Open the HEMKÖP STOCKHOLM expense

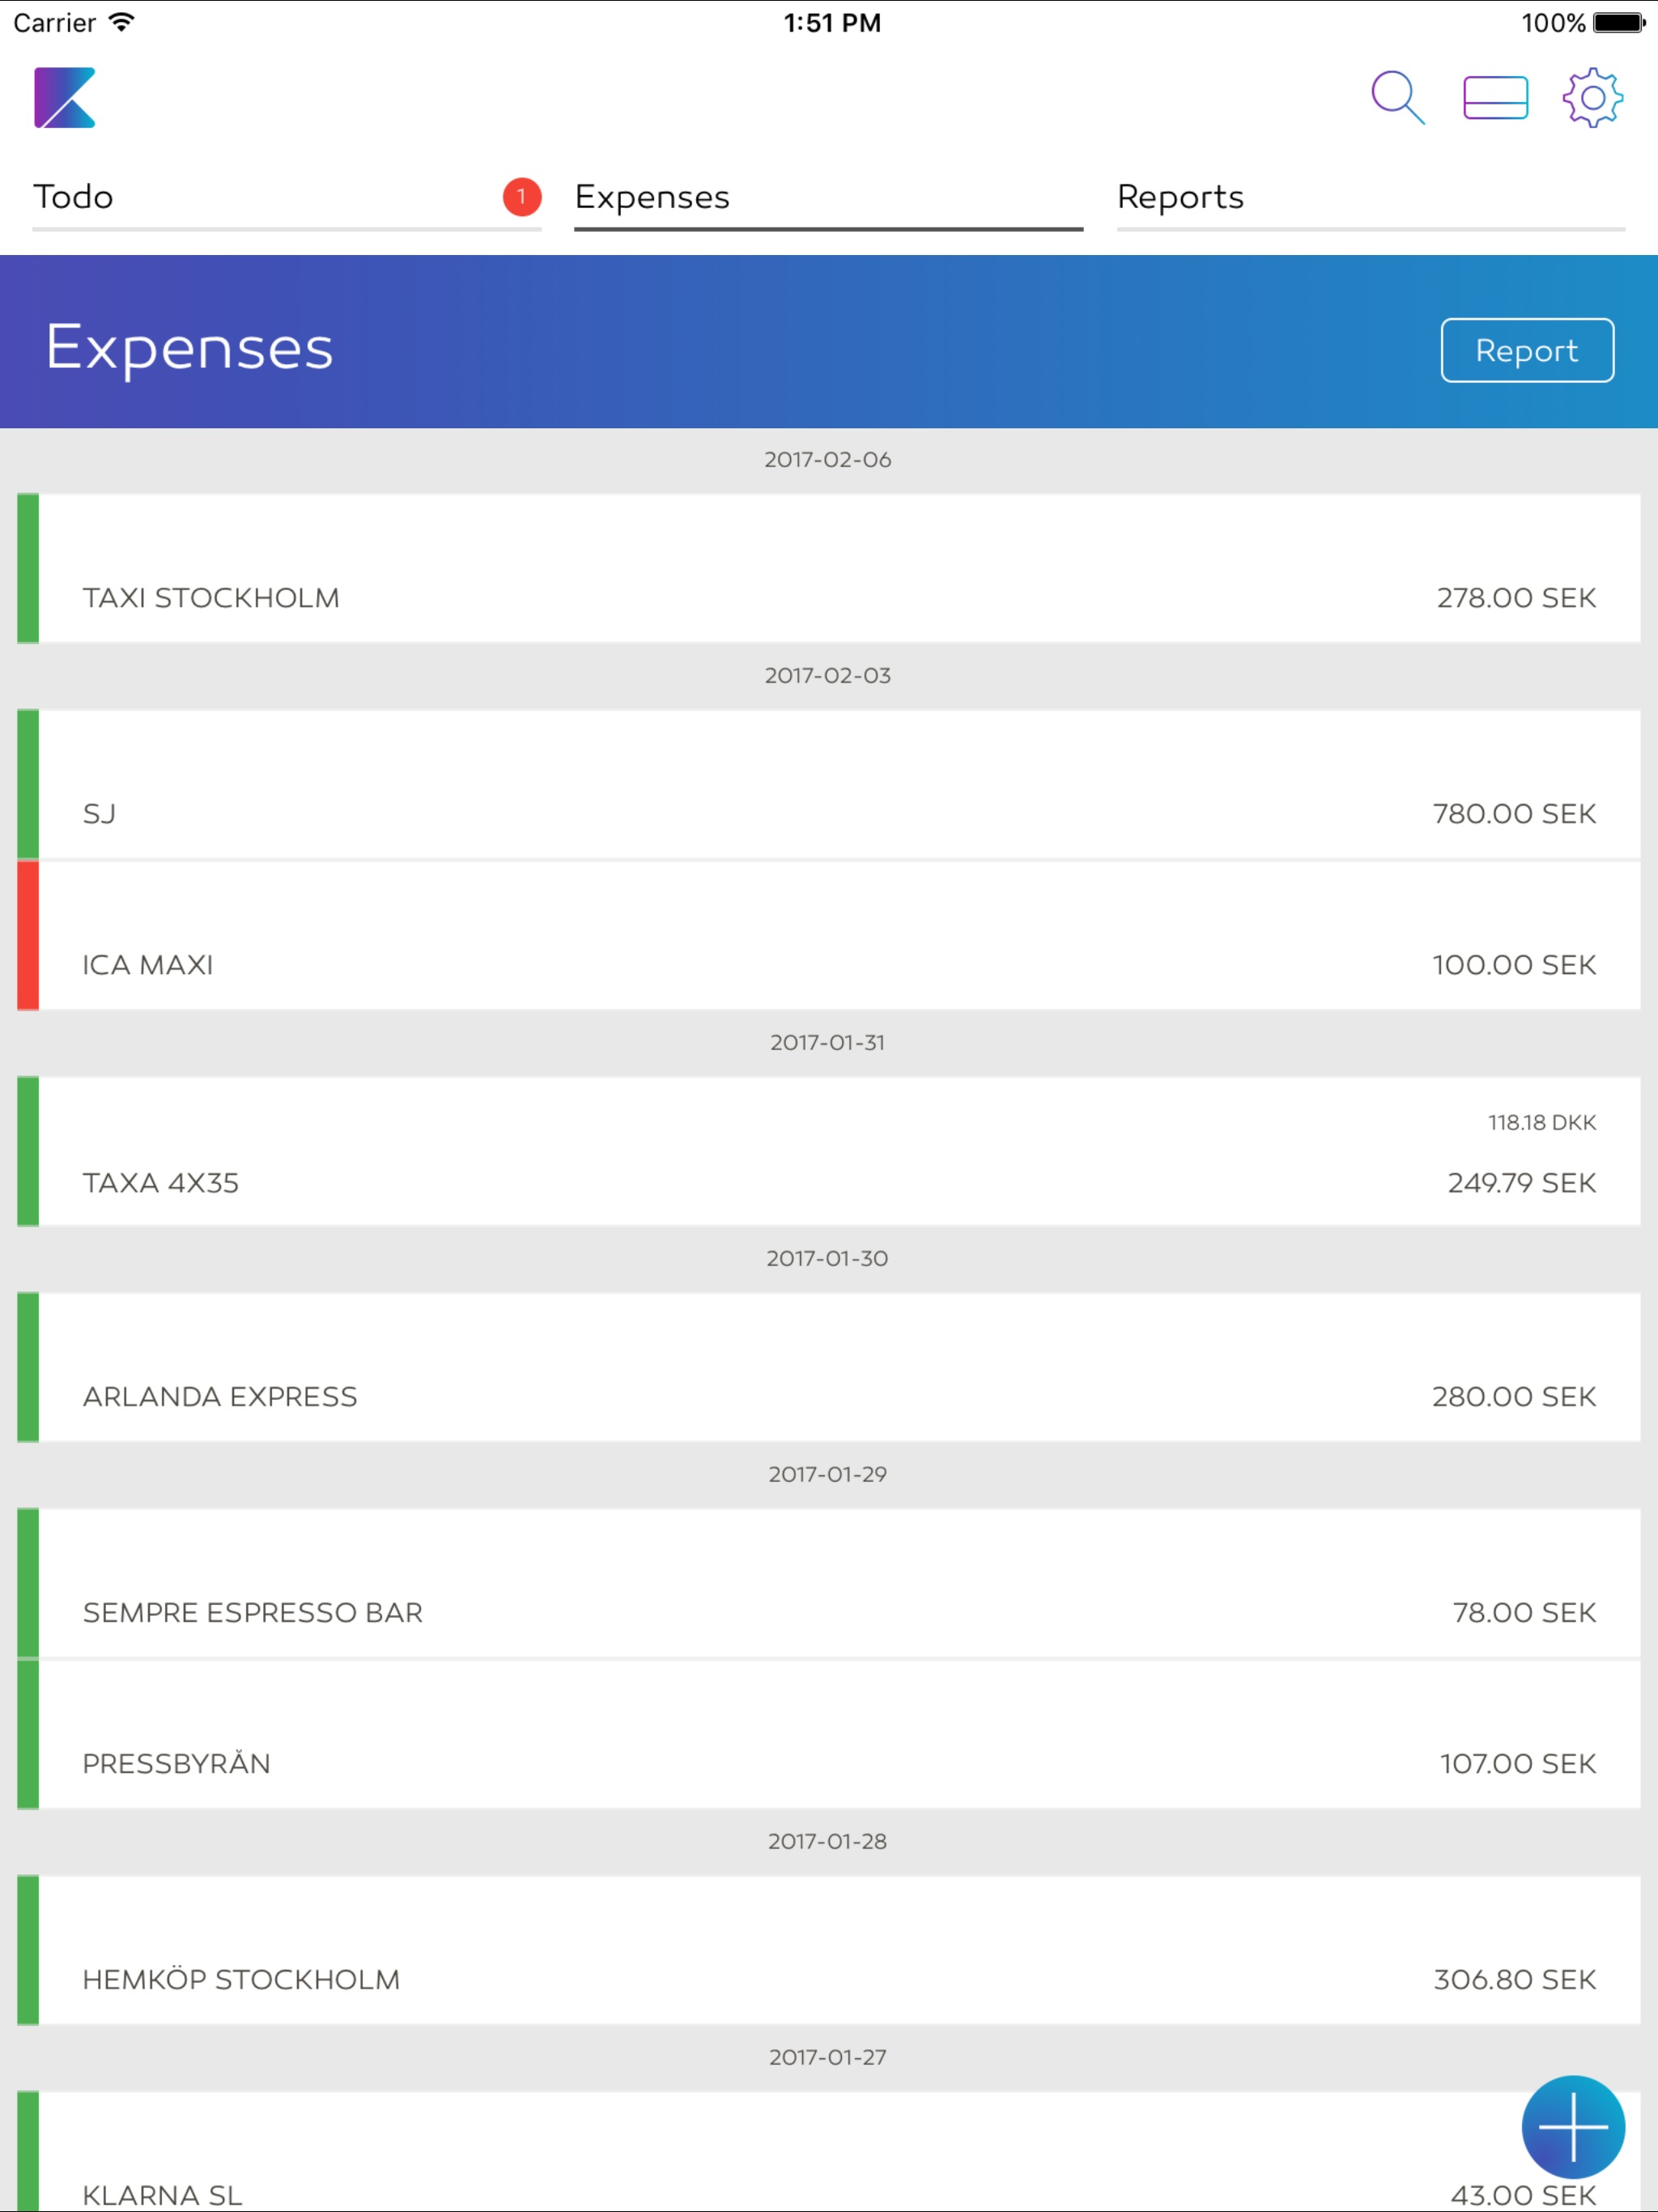pyautogui.click(x=828, y=1950)
